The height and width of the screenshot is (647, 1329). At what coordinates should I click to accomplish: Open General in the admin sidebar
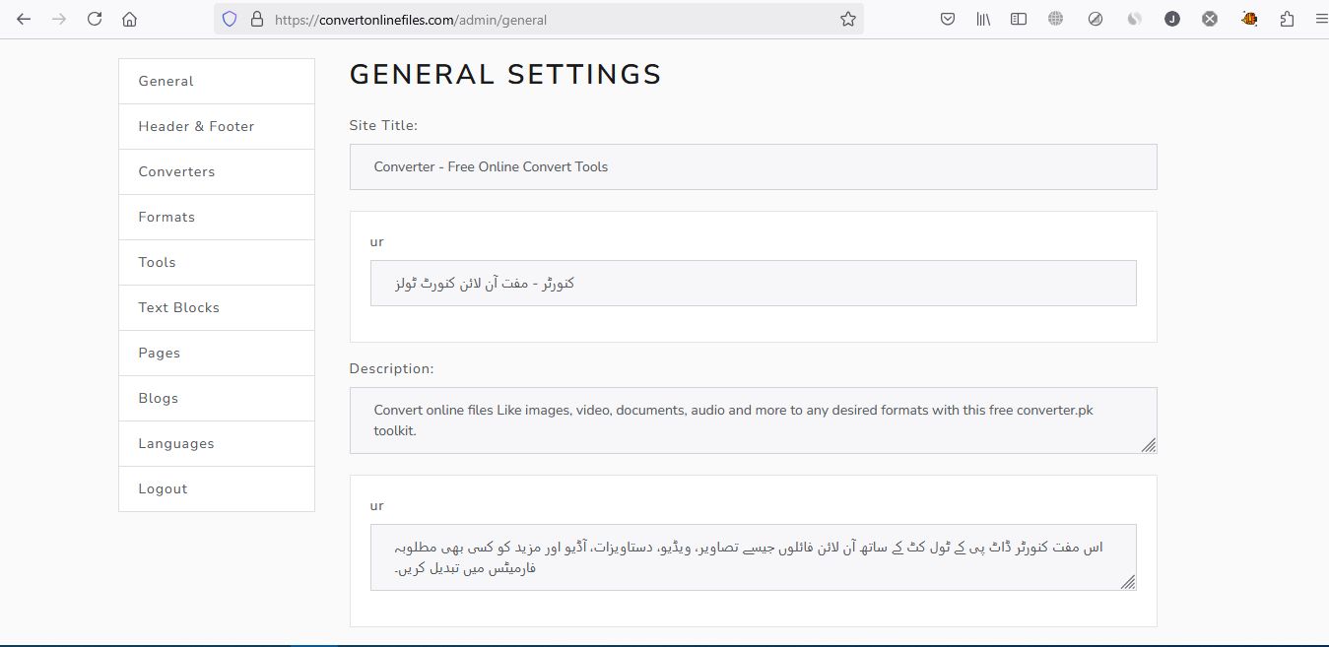pyautogui.click(x=217, y=82)
